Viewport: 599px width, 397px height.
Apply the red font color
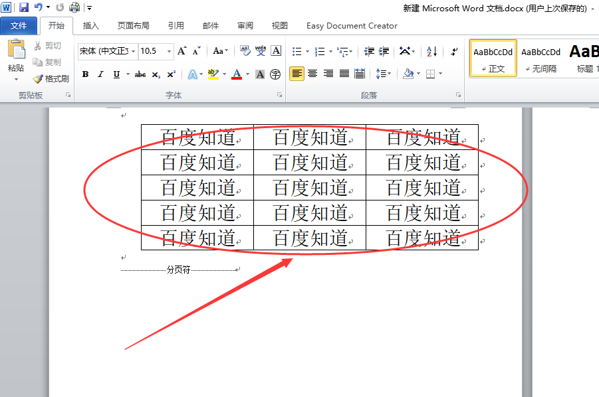237,74
